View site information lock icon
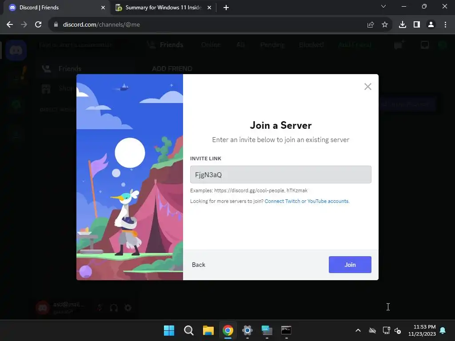The height and width of the screenshot is (341, 455). (x=56, y=25)
